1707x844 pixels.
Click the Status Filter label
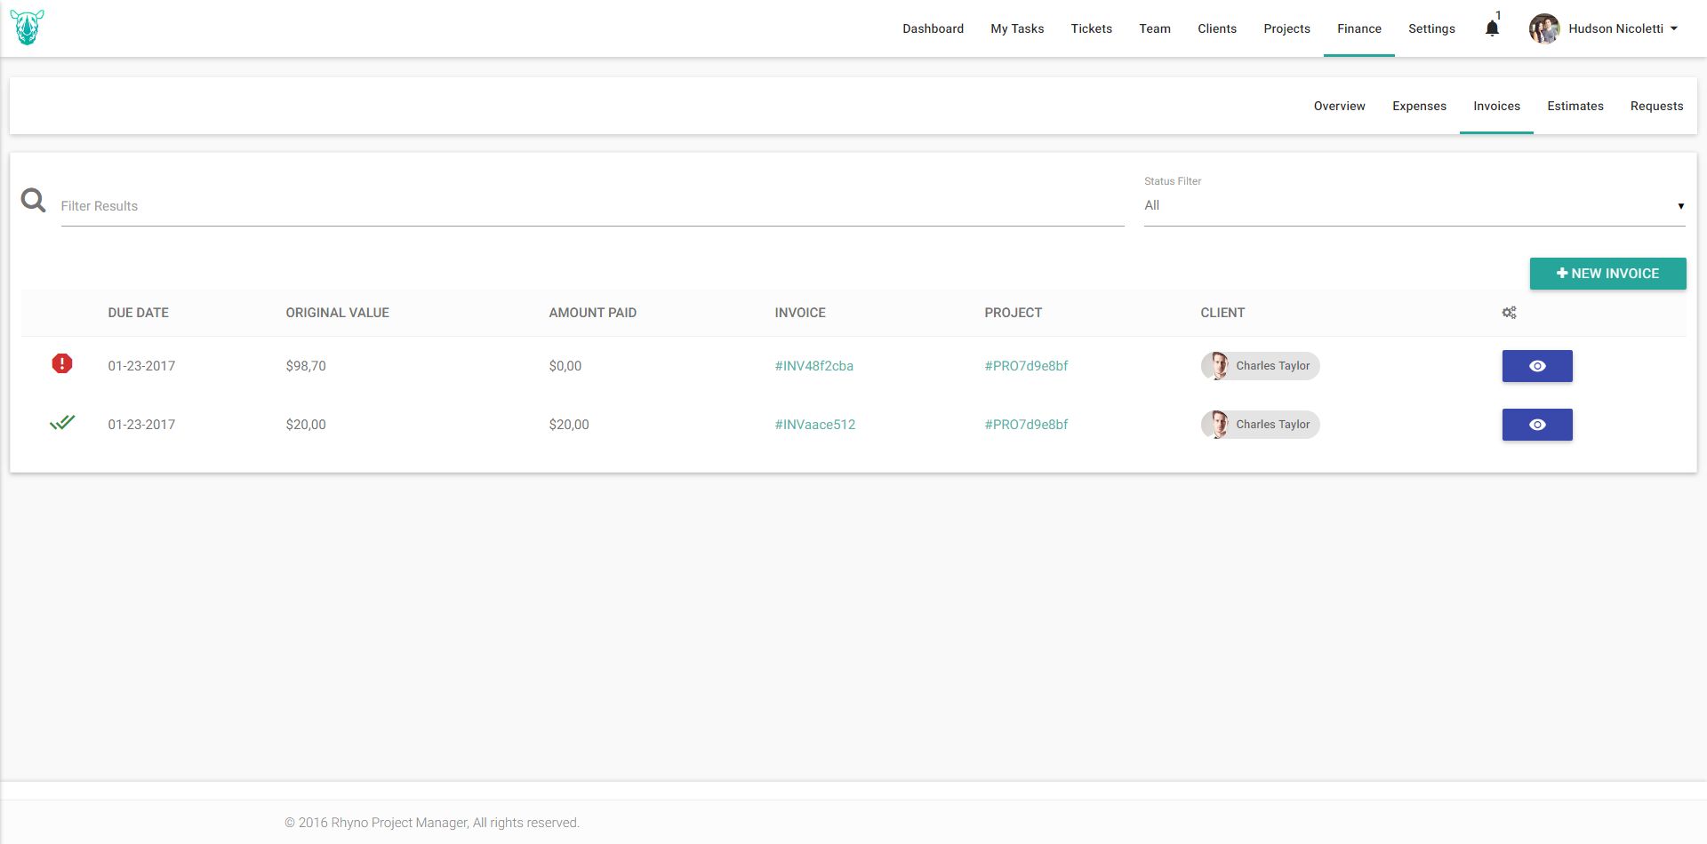point(1172,181)
